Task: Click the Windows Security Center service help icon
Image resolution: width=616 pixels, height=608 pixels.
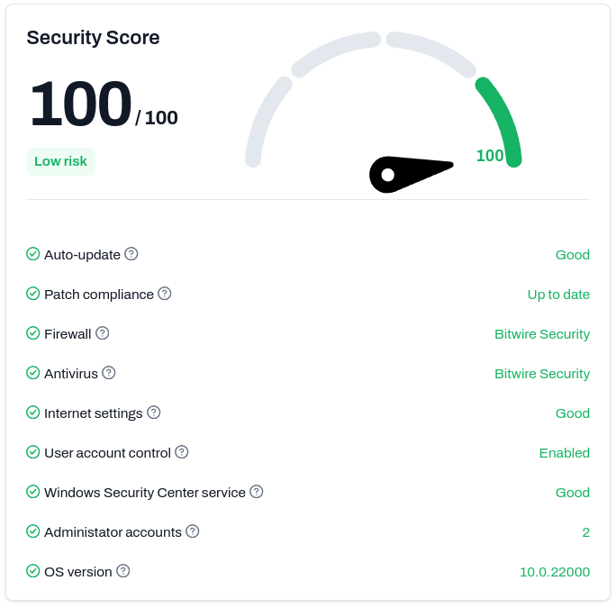Action: click(257, 492)
